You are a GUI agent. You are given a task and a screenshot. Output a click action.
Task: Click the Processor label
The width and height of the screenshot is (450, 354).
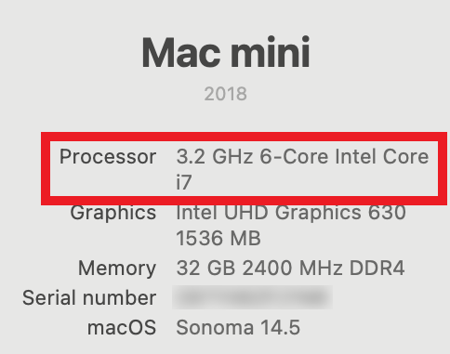[x=108, y=157]
